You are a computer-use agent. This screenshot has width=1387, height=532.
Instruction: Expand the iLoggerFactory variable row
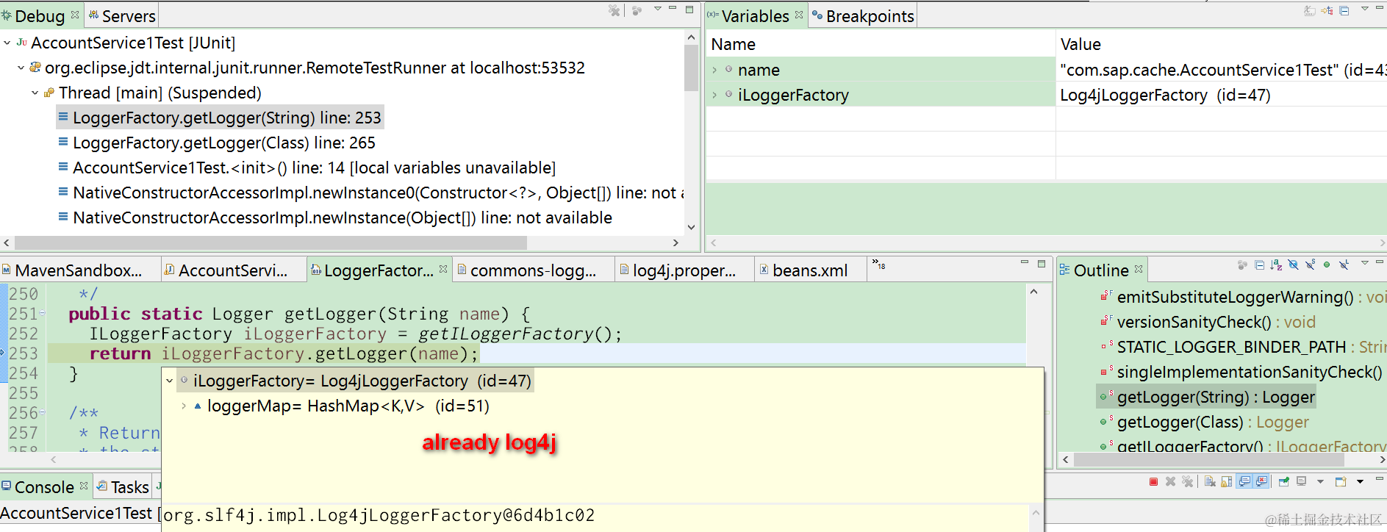[714, 95]
